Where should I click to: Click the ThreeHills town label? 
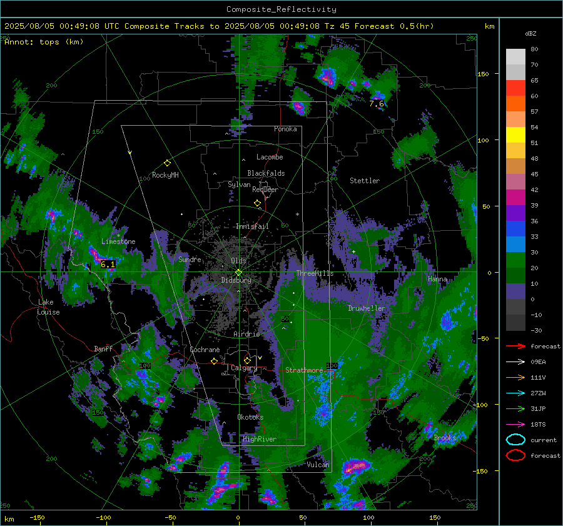click(315, 273)
